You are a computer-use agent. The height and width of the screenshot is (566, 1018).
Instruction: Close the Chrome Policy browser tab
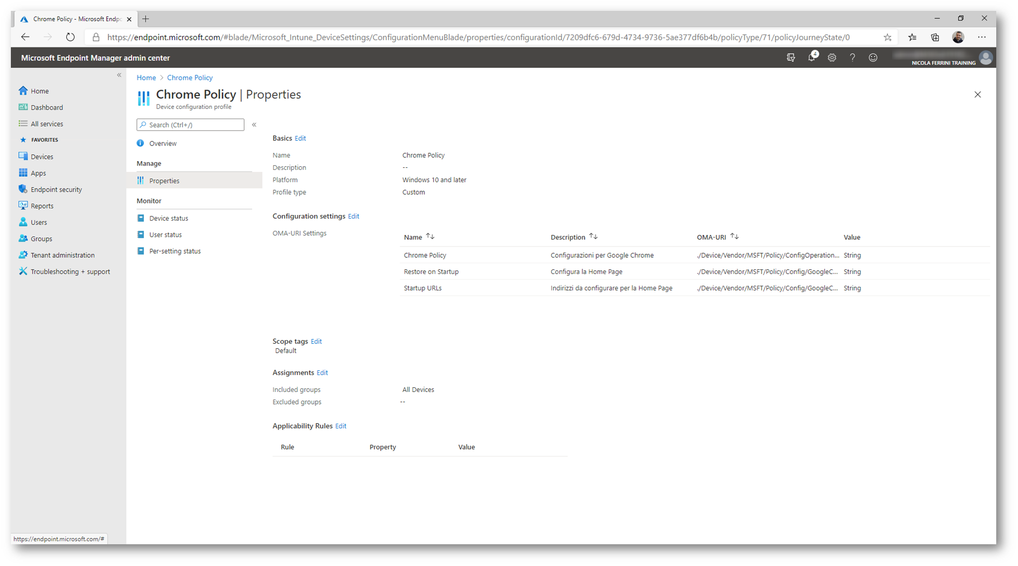tap(129, 19)
